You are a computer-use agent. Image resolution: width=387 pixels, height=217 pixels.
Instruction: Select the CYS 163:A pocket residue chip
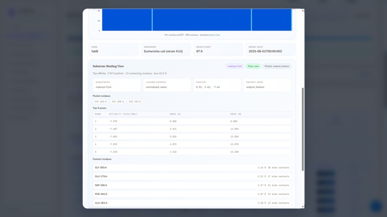(x=100, y=102)
